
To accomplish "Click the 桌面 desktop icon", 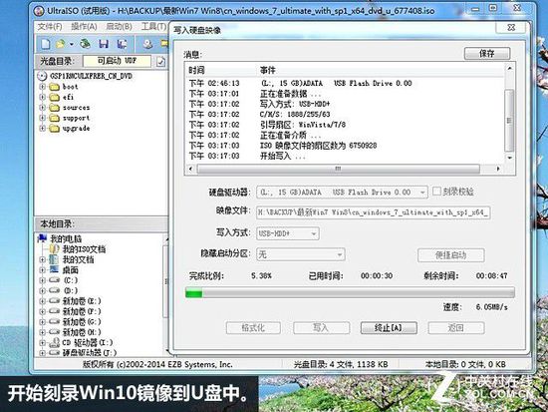I will point(54,269).
